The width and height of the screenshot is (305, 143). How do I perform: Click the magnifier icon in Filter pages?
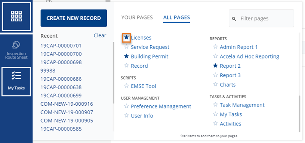234,19
